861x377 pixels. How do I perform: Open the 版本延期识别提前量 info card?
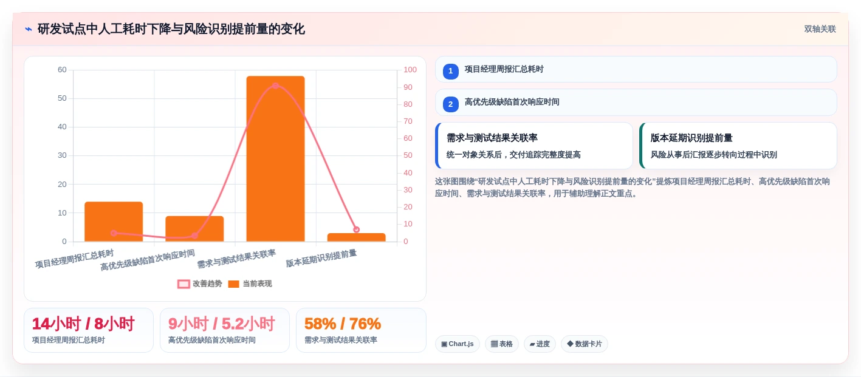click(x=738, y=146)
